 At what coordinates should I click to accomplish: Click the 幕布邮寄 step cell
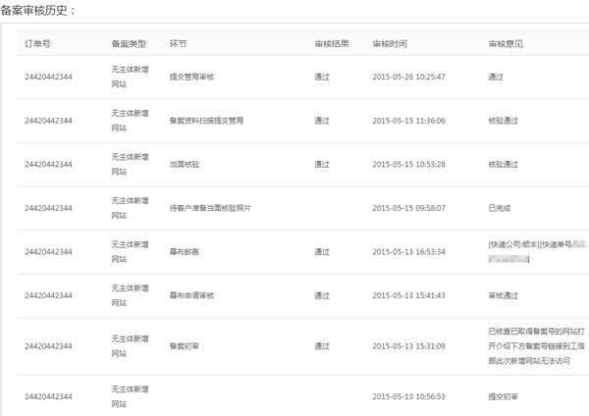point(184,252)
